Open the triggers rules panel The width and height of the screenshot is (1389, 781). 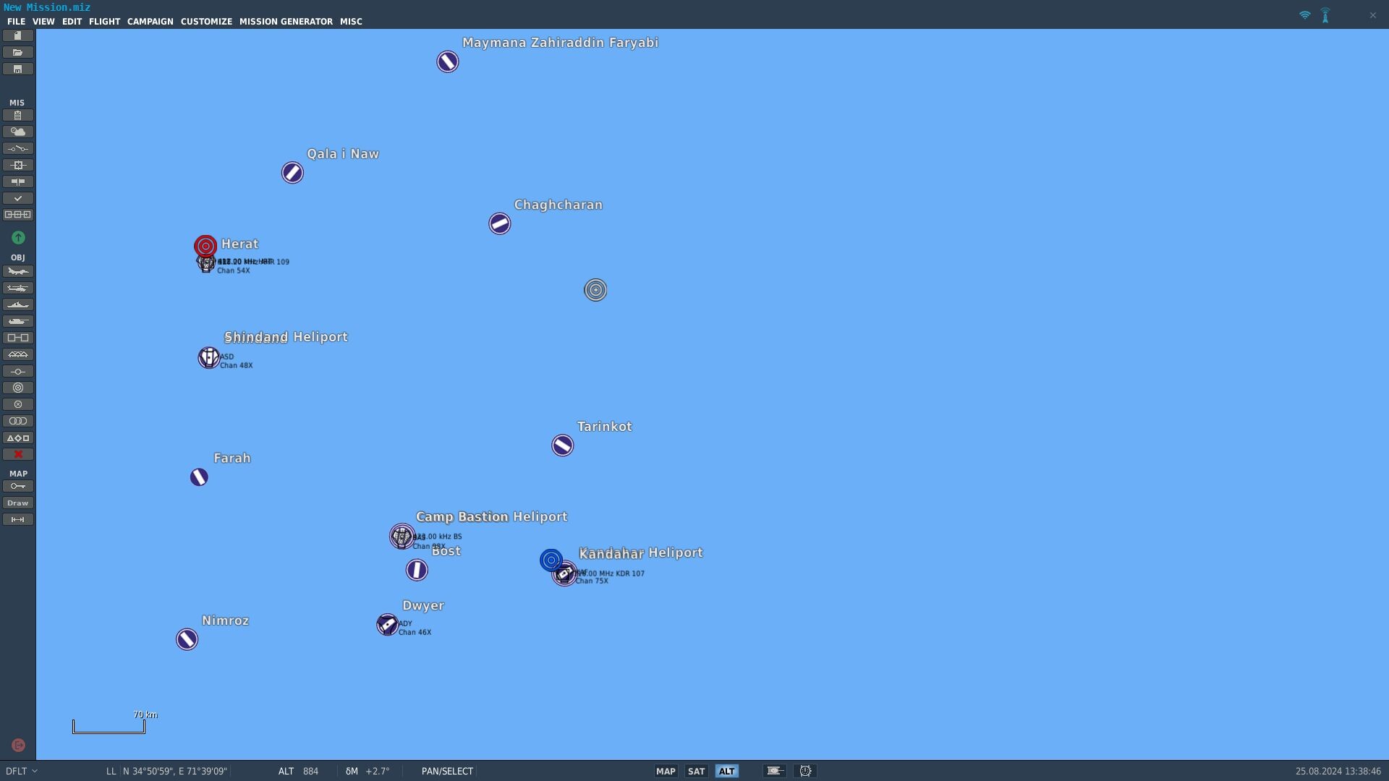17,148
